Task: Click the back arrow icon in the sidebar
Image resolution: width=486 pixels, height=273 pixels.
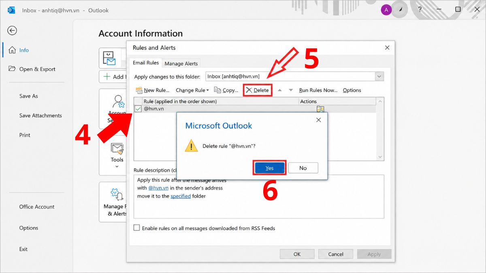Action: (x=12, y=31)
